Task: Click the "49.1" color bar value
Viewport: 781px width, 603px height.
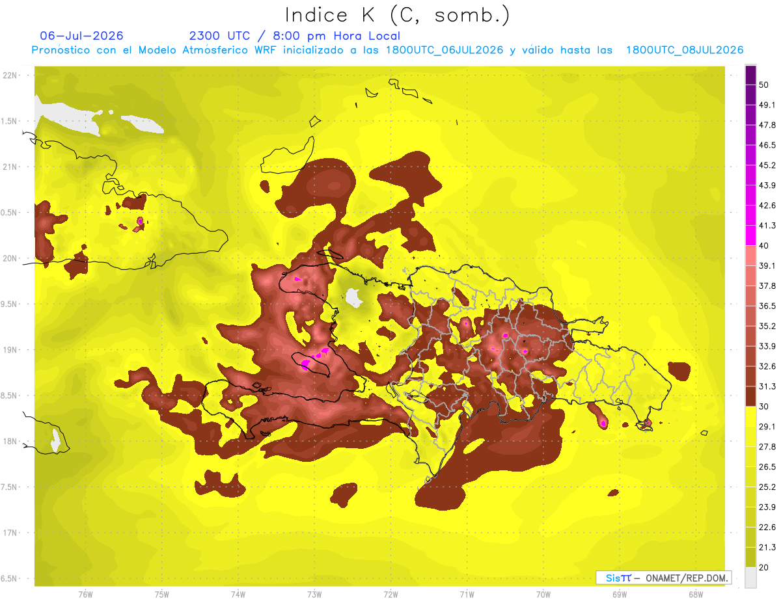Action: 767,105
